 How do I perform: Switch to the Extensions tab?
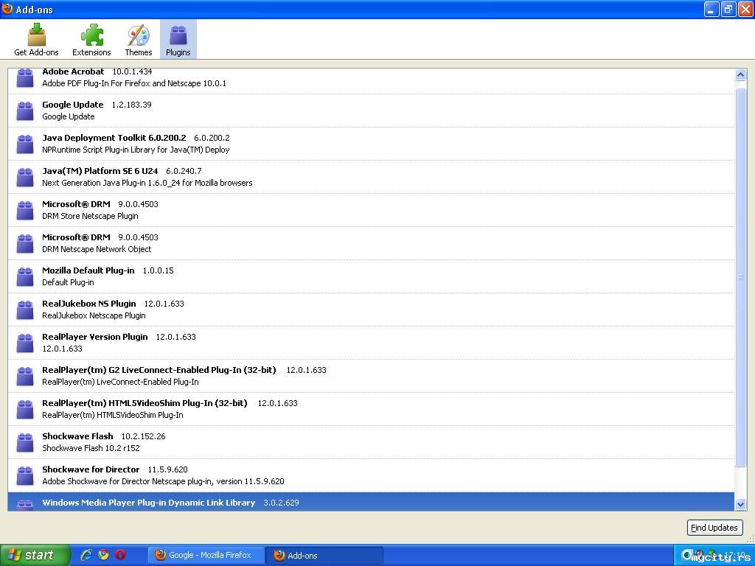tap(91, 40)
